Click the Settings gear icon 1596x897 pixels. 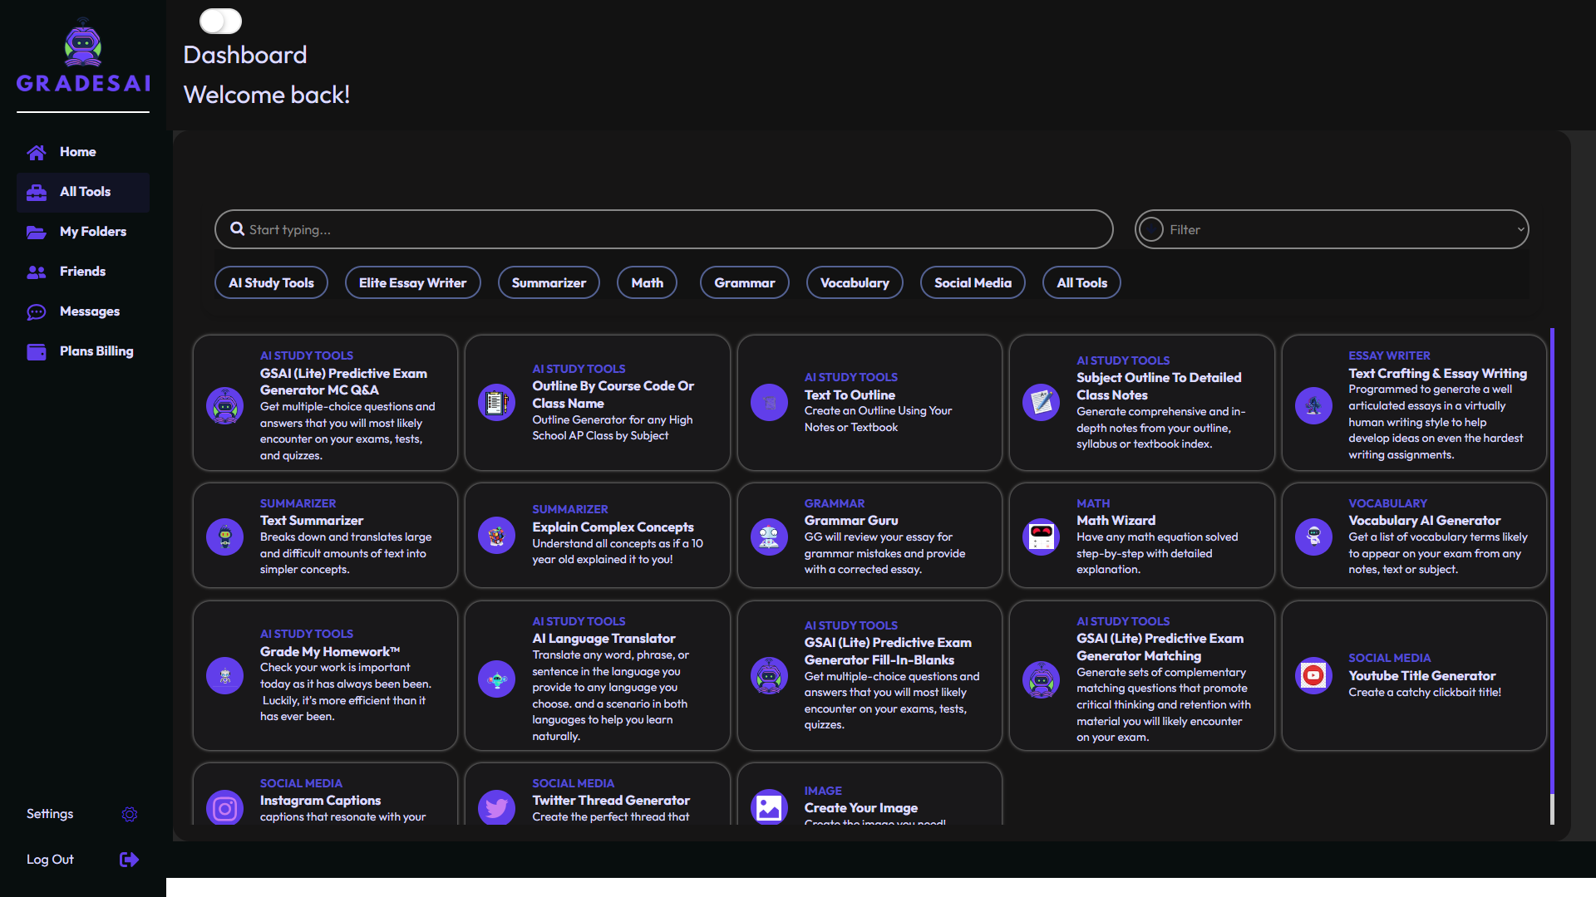(129, 814)
